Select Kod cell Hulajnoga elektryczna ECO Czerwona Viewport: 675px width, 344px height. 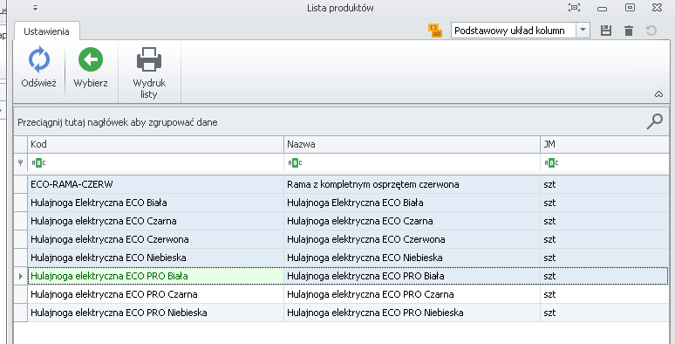[x=155, y=239]
